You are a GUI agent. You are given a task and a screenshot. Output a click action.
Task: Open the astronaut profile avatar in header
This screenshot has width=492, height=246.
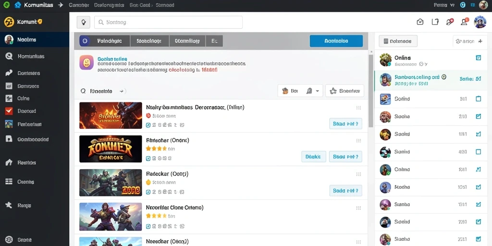click(480, 22)
